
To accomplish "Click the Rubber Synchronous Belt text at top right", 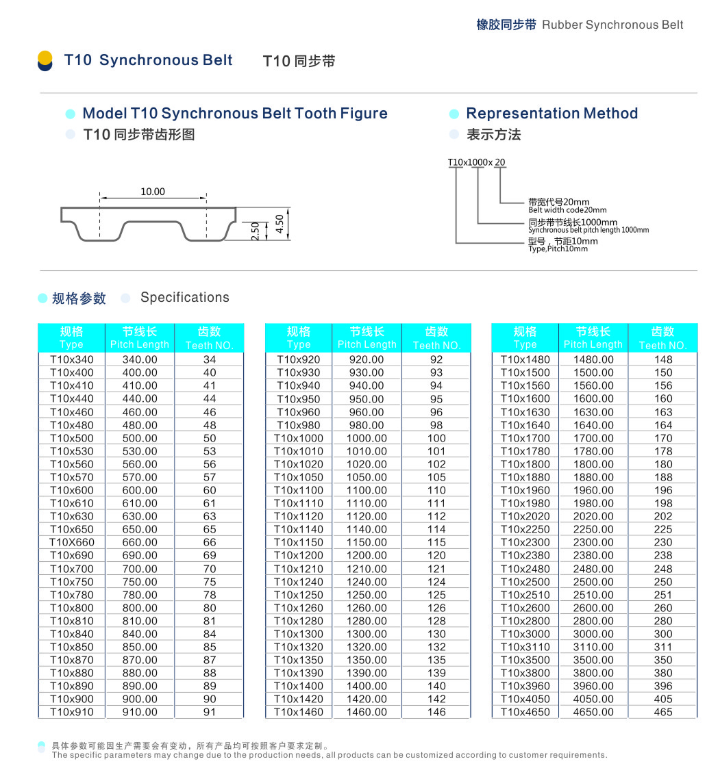I will [612, 24].
